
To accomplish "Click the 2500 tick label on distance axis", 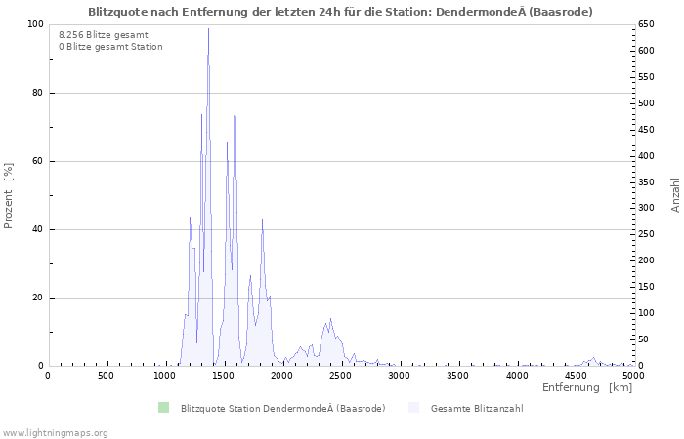I will point(340,376).
